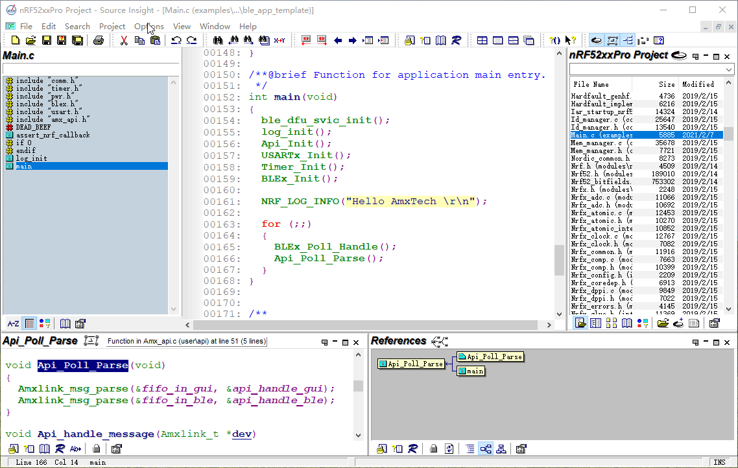Open Search with the binoculars icon
This screenshot has width=738, height=468.
pyautogui.click(x=217, y=40)
